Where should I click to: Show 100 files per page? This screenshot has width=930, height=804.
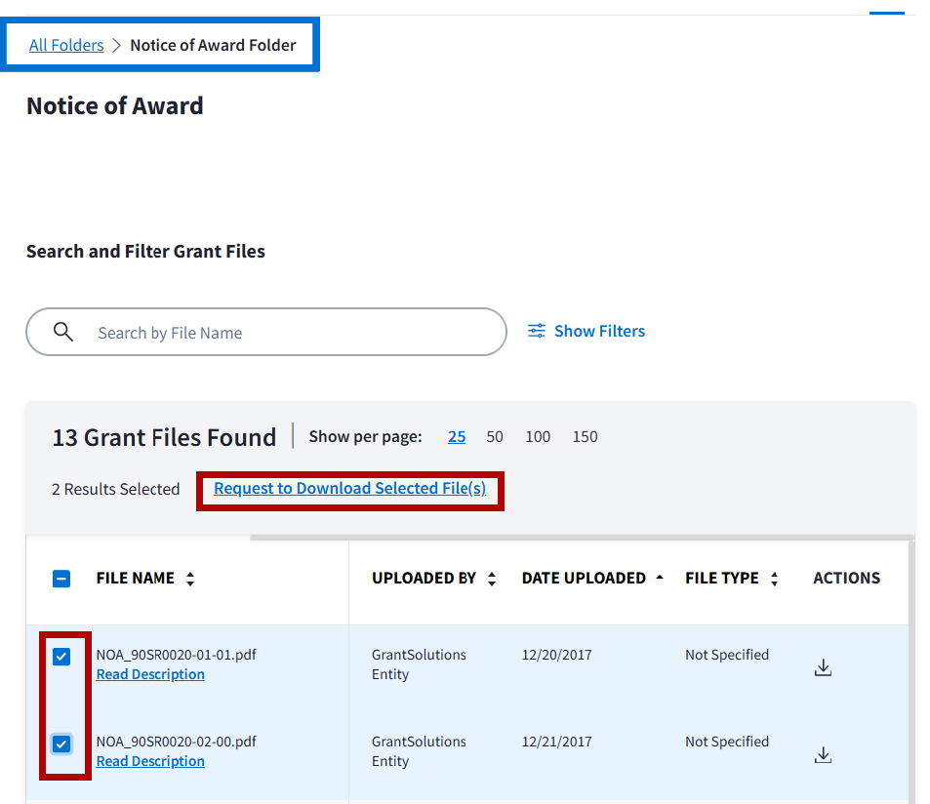click(x=538, y=436)
